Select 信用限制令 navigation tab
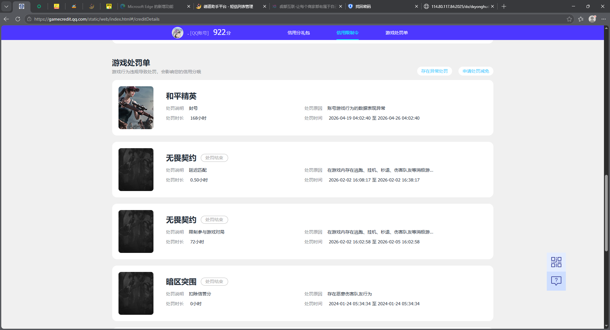The image size is (610, 330). pos(347,33)
